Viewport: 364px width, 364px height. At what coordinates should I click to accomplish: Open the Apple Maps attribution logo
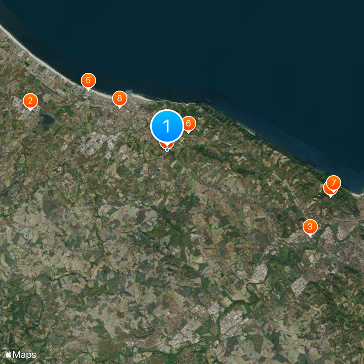pyautogui.click(x=20, y=354)
